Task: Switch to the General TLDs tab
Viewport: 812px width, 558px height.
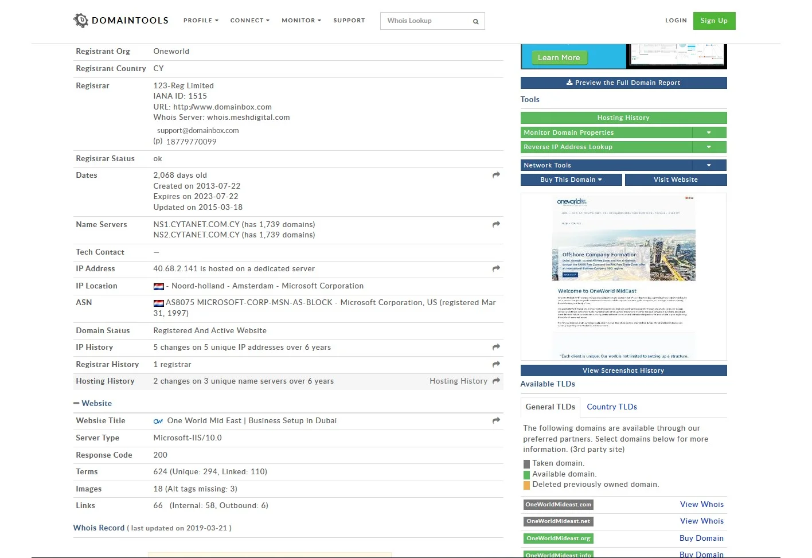Action: click(551, 407)
